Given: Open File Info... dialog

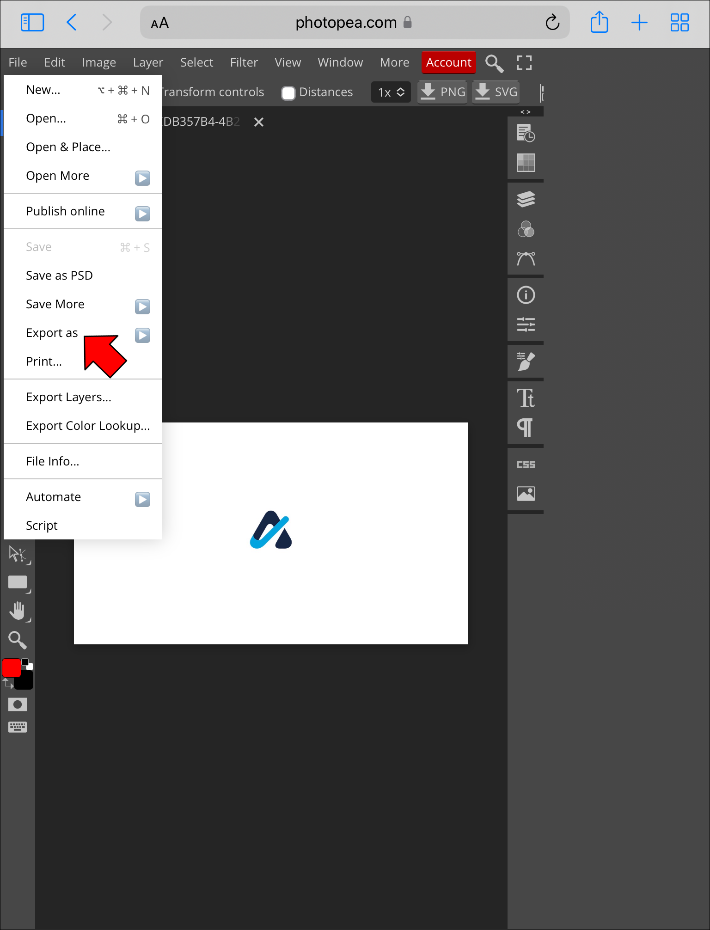Looking at the screenshot, I should coord(83,461).
